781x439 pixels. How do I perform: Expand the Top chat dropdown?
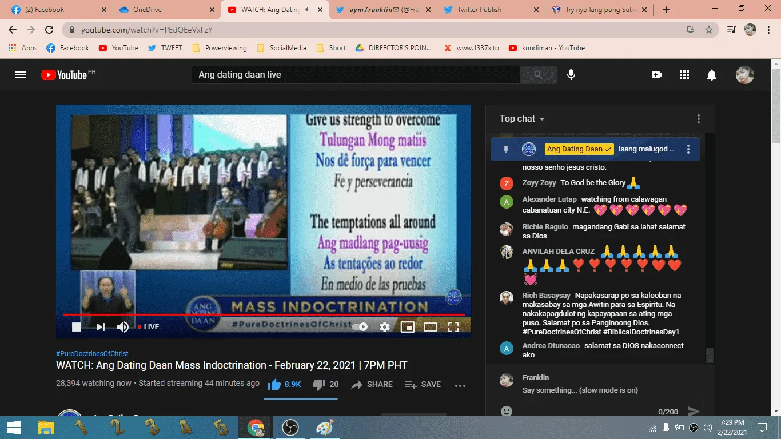(522, 119)
